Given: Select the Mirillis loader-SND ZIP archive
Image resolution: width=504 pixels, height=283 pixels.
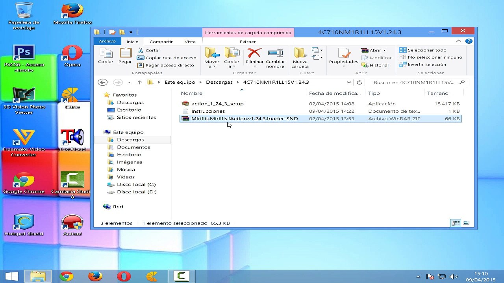Looking at the screenshot, I should (x=321, y=119).
